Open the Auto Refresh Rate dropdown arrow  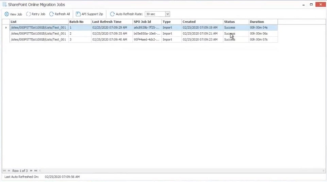pyautogui.click(x=168, y=14)
